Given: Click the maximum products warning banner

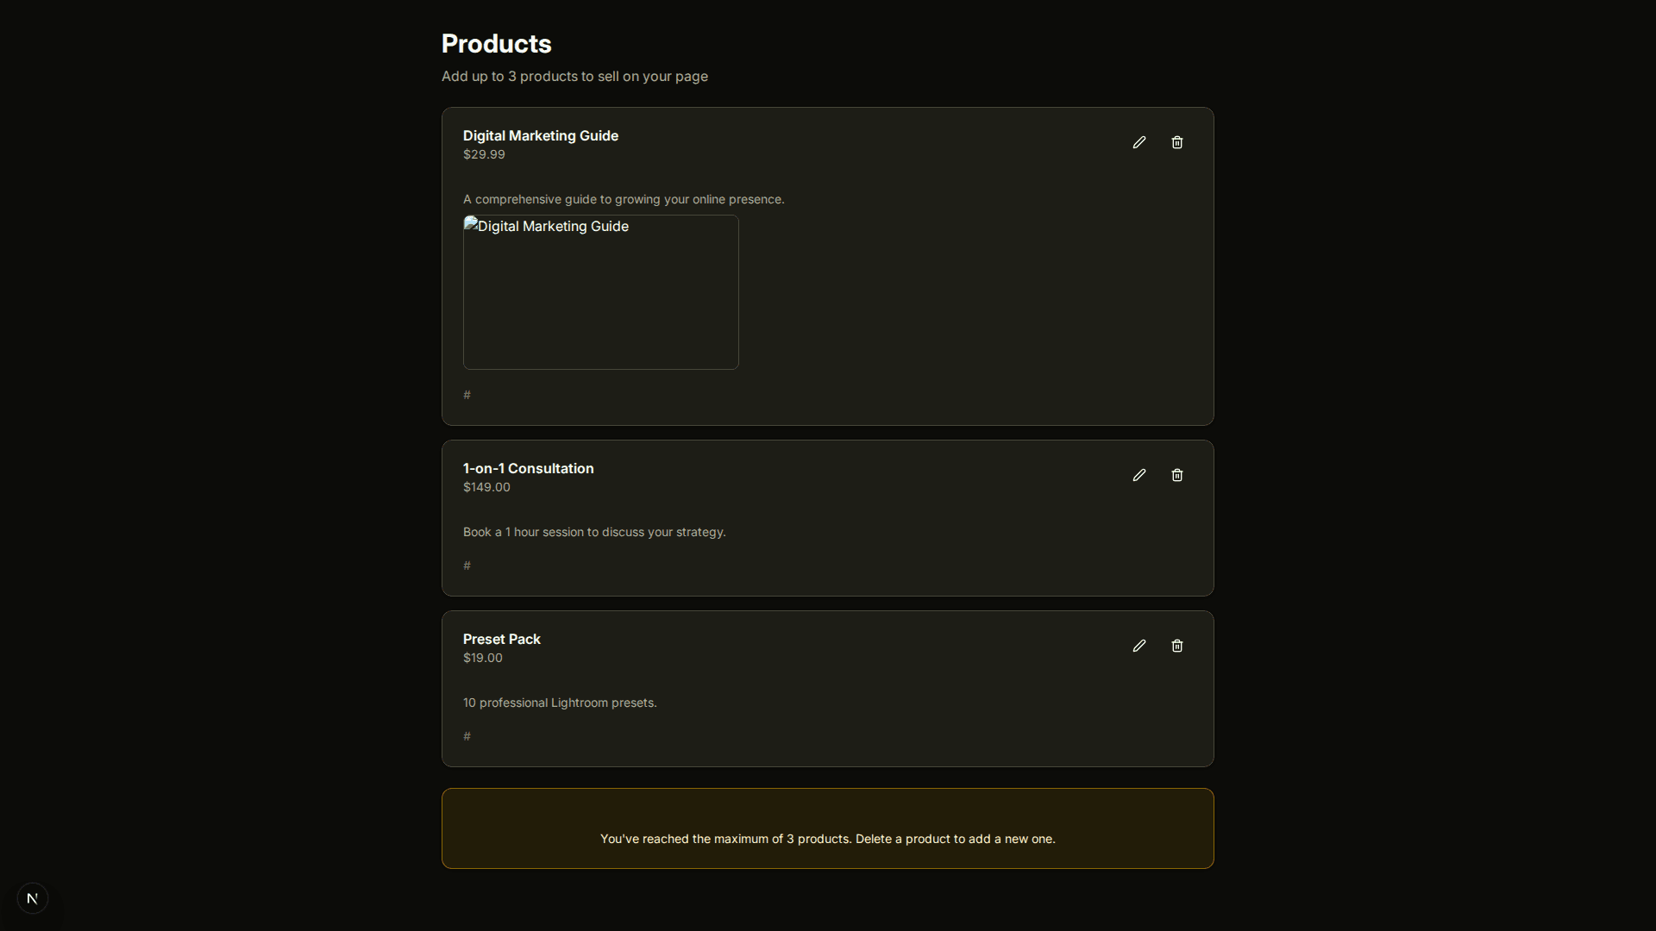Looking at the screenshot, I should click(x=828, y=828).
